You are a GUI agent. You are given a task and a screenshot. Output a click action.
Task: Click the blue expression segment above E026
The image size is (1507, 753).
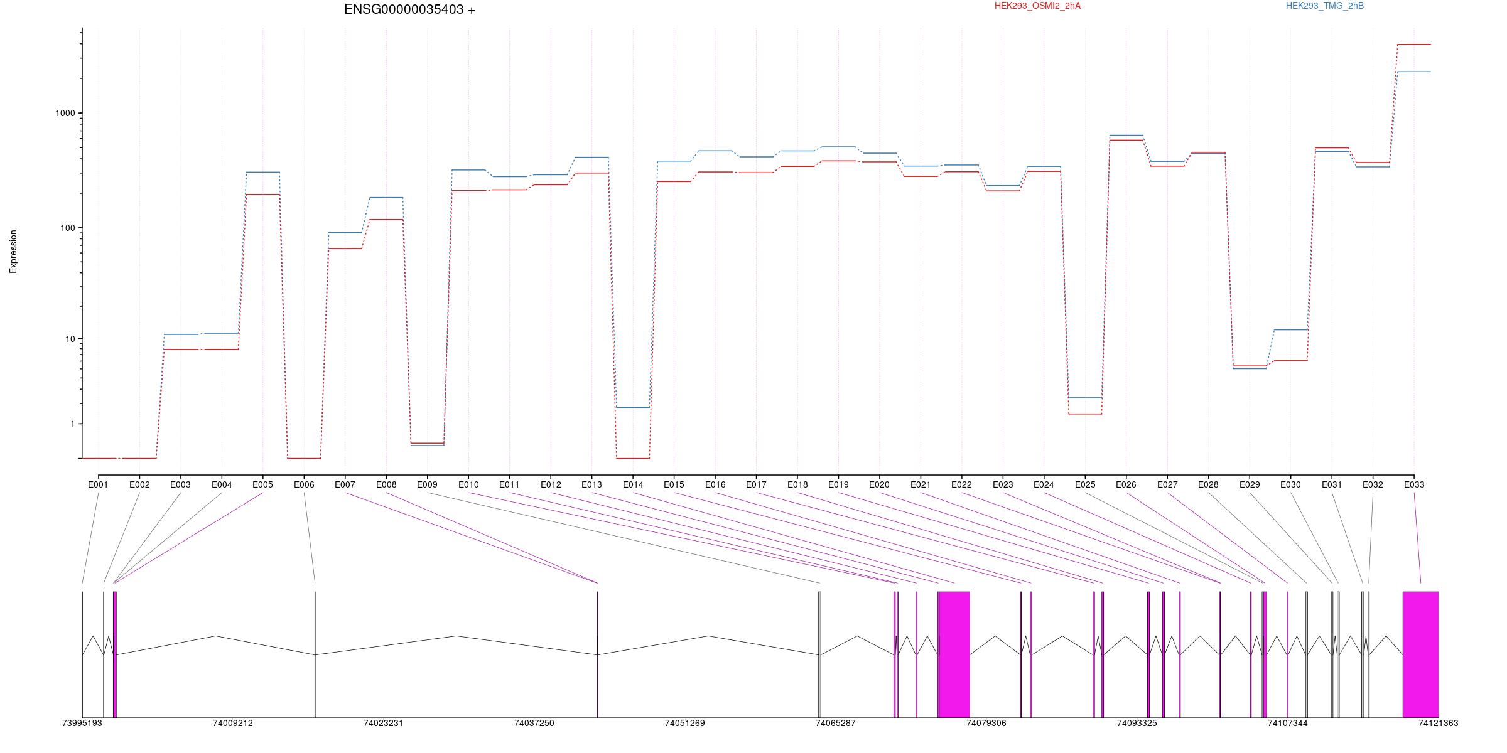pos(1126,136)
